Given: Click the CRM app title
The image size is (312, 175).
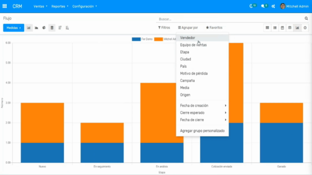Looking at the screenshot, I should click(18, 6).
